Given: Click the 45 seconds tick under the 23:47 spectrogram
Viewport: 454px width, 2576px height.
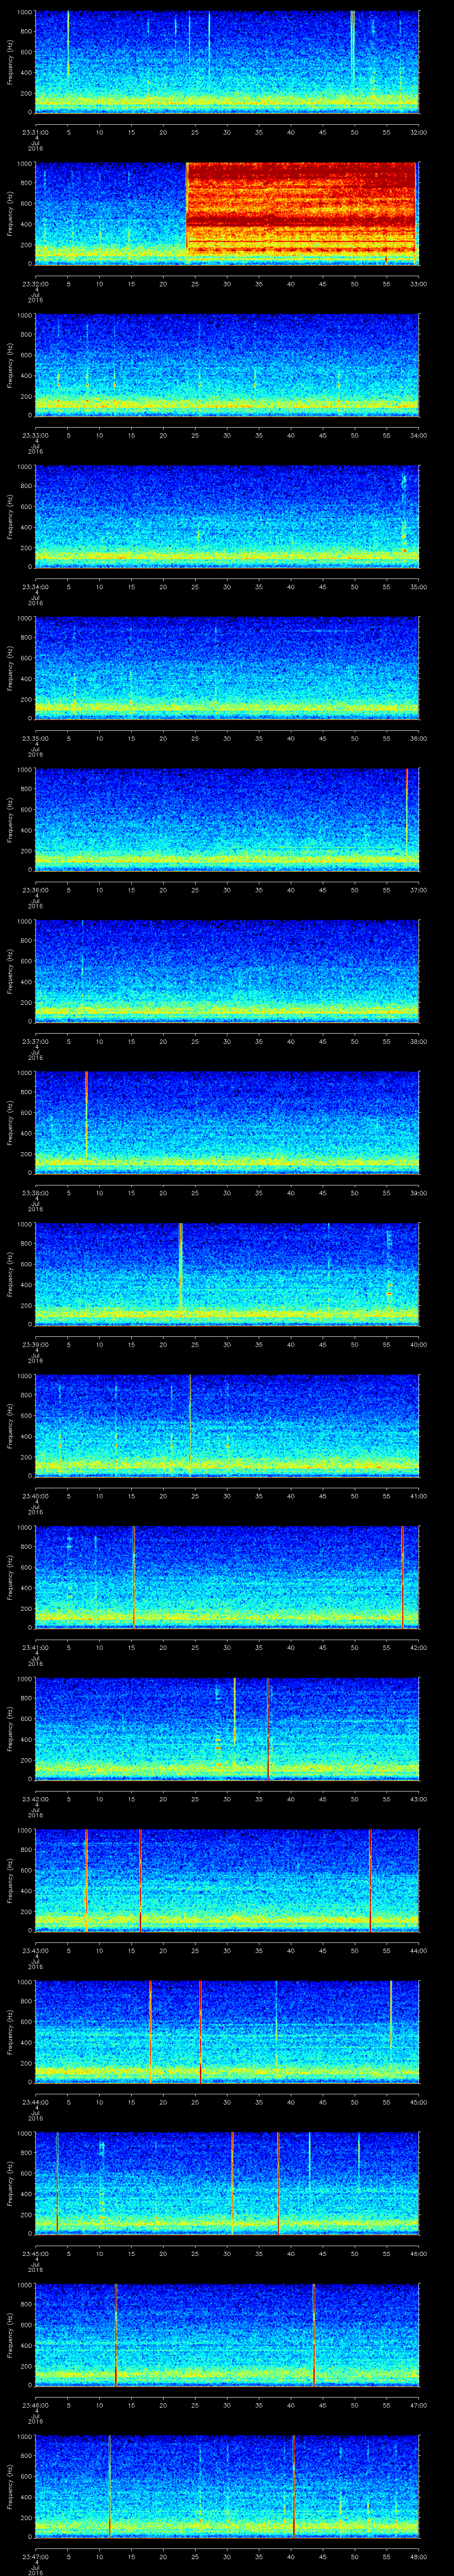Looking at the screenshot, I should point(322,2556).
